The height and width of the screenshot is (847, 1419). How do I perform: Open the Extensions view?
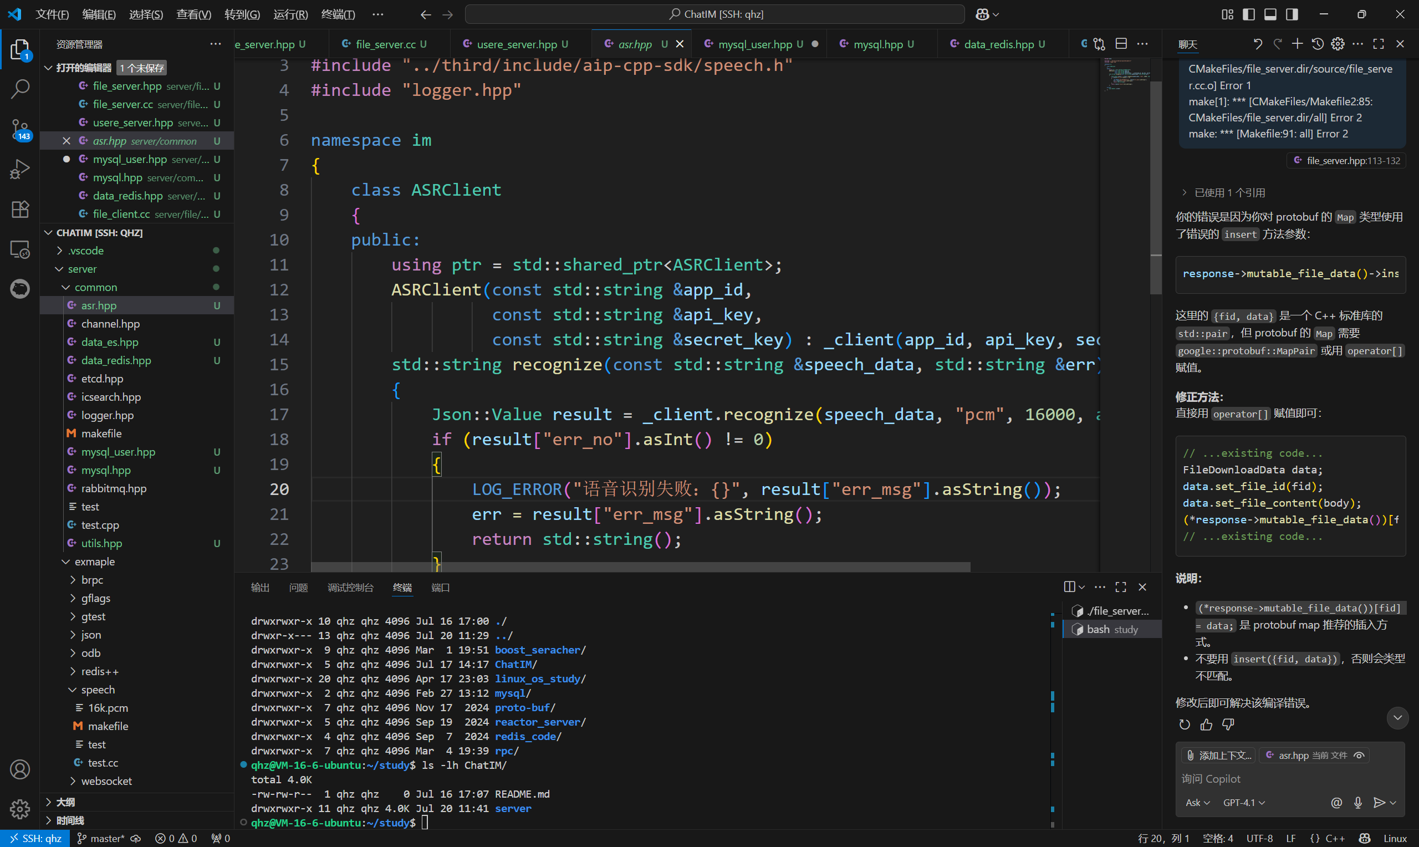point(20,209)
